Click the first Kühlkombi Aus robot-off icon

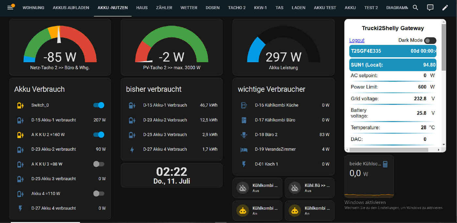coord(243,188)
